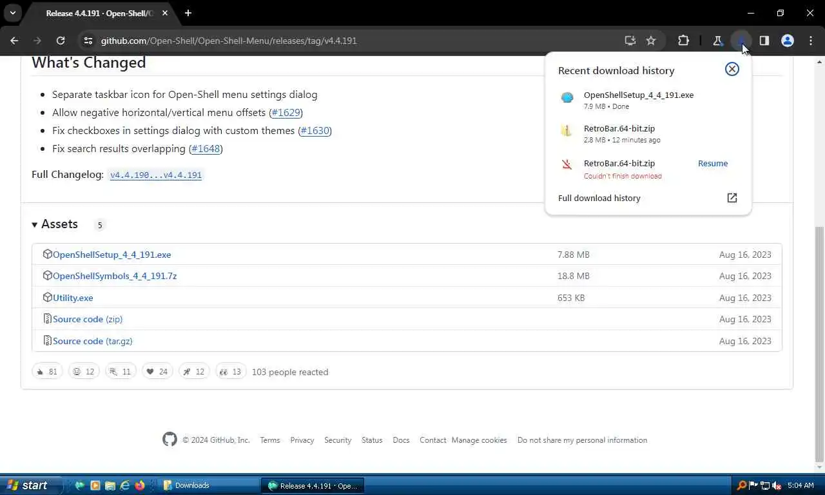Download Source code (tar.gz)
This screenshot has width=825, height=495.
pyautogui.click(x=92, y=341)
